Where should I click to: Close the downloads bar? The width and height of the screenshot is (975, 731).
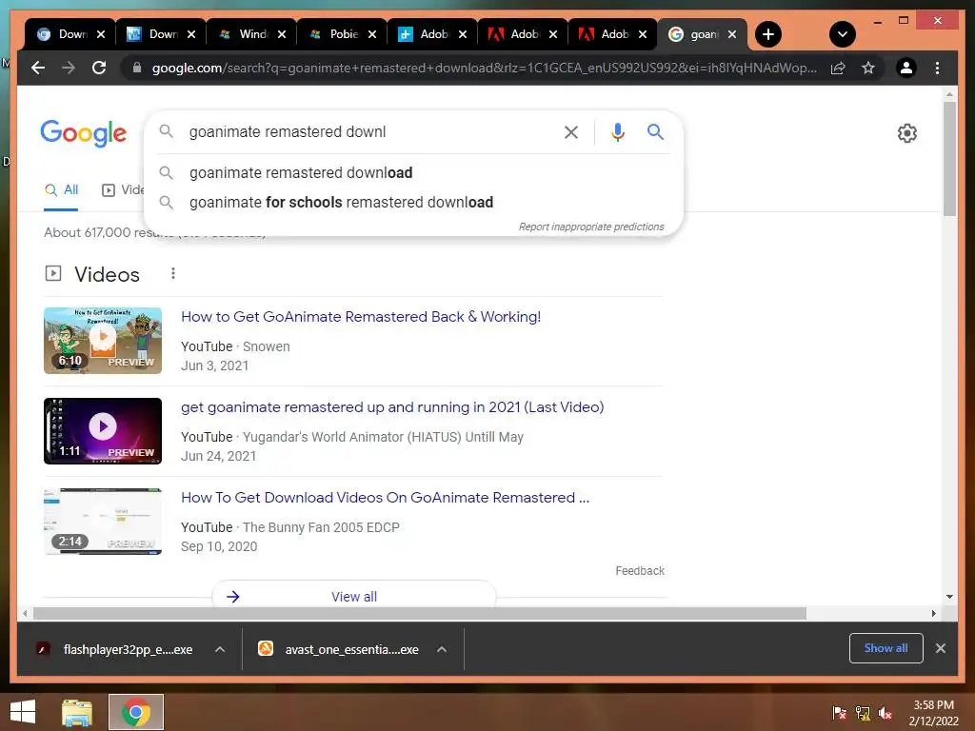(940, 648)
